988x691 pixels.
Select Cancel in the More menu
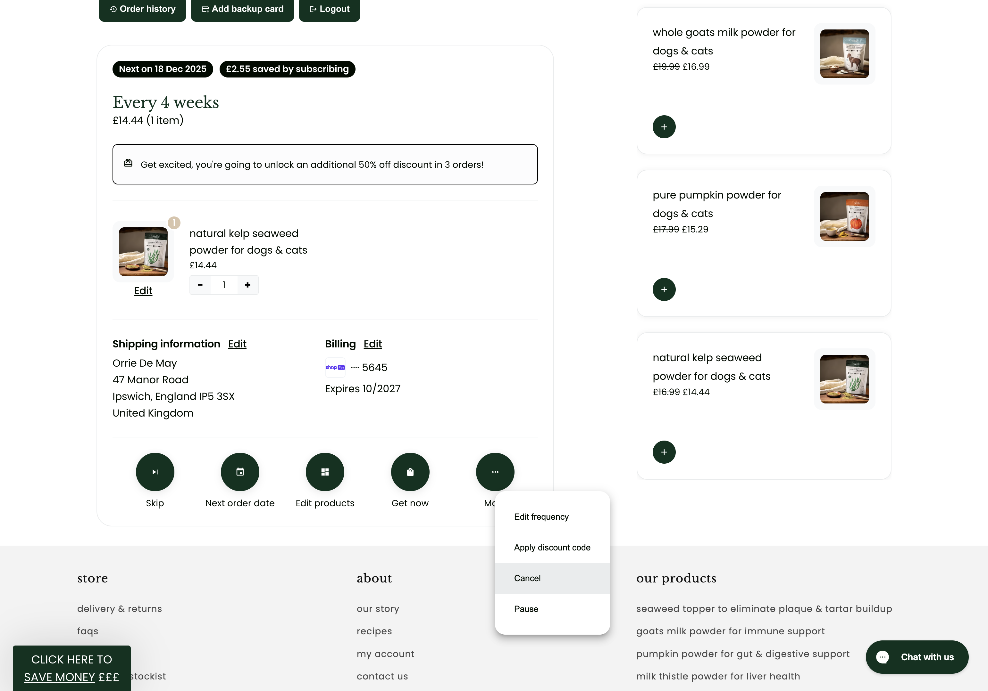pos(552,578)
